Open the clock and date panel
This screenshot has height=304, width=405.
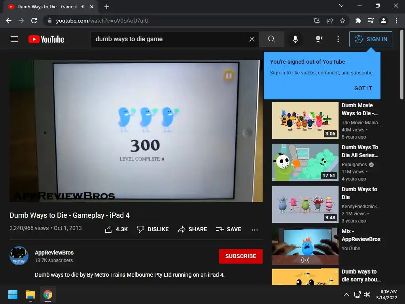point(387,294)
